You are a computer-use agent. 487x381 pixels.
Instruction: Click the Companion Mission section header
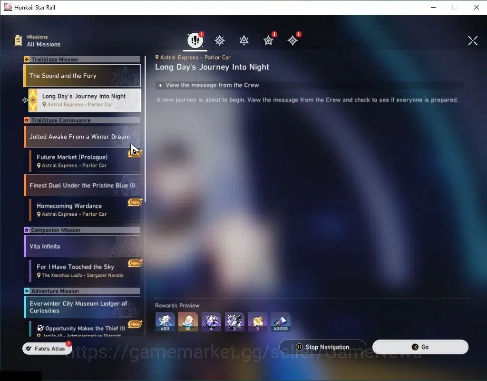82,230
